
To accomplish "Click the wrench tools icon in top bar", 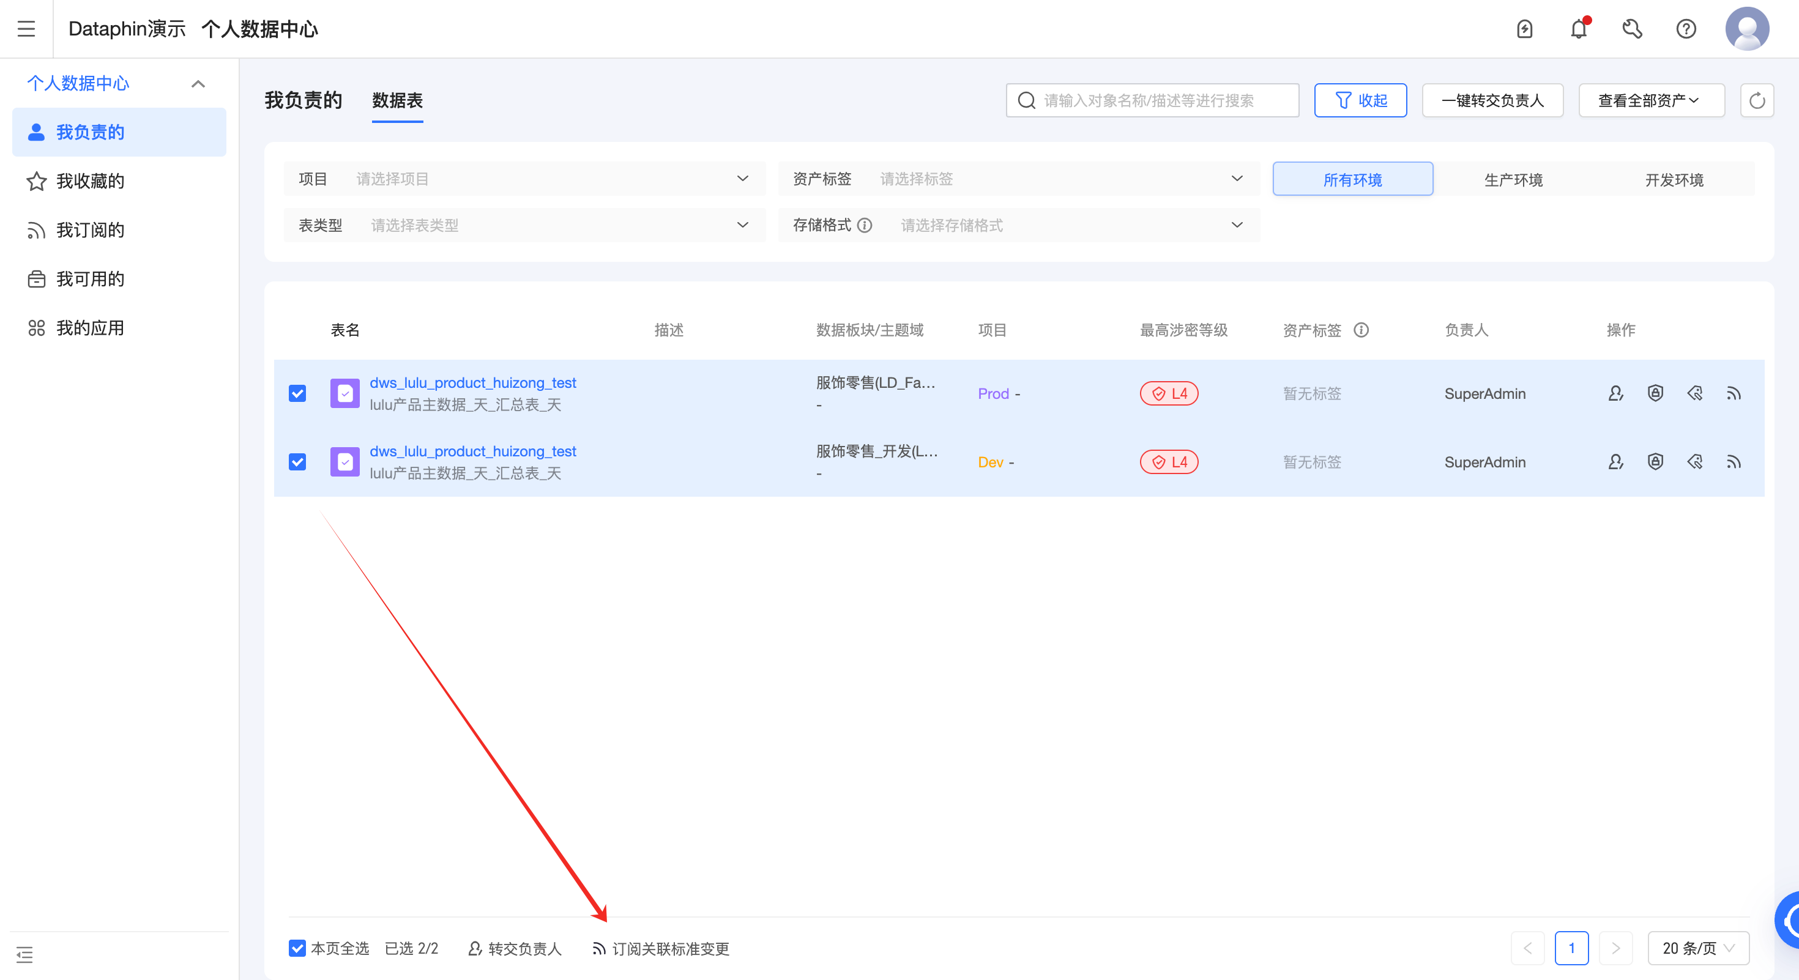I will [x=1633, y=29].
